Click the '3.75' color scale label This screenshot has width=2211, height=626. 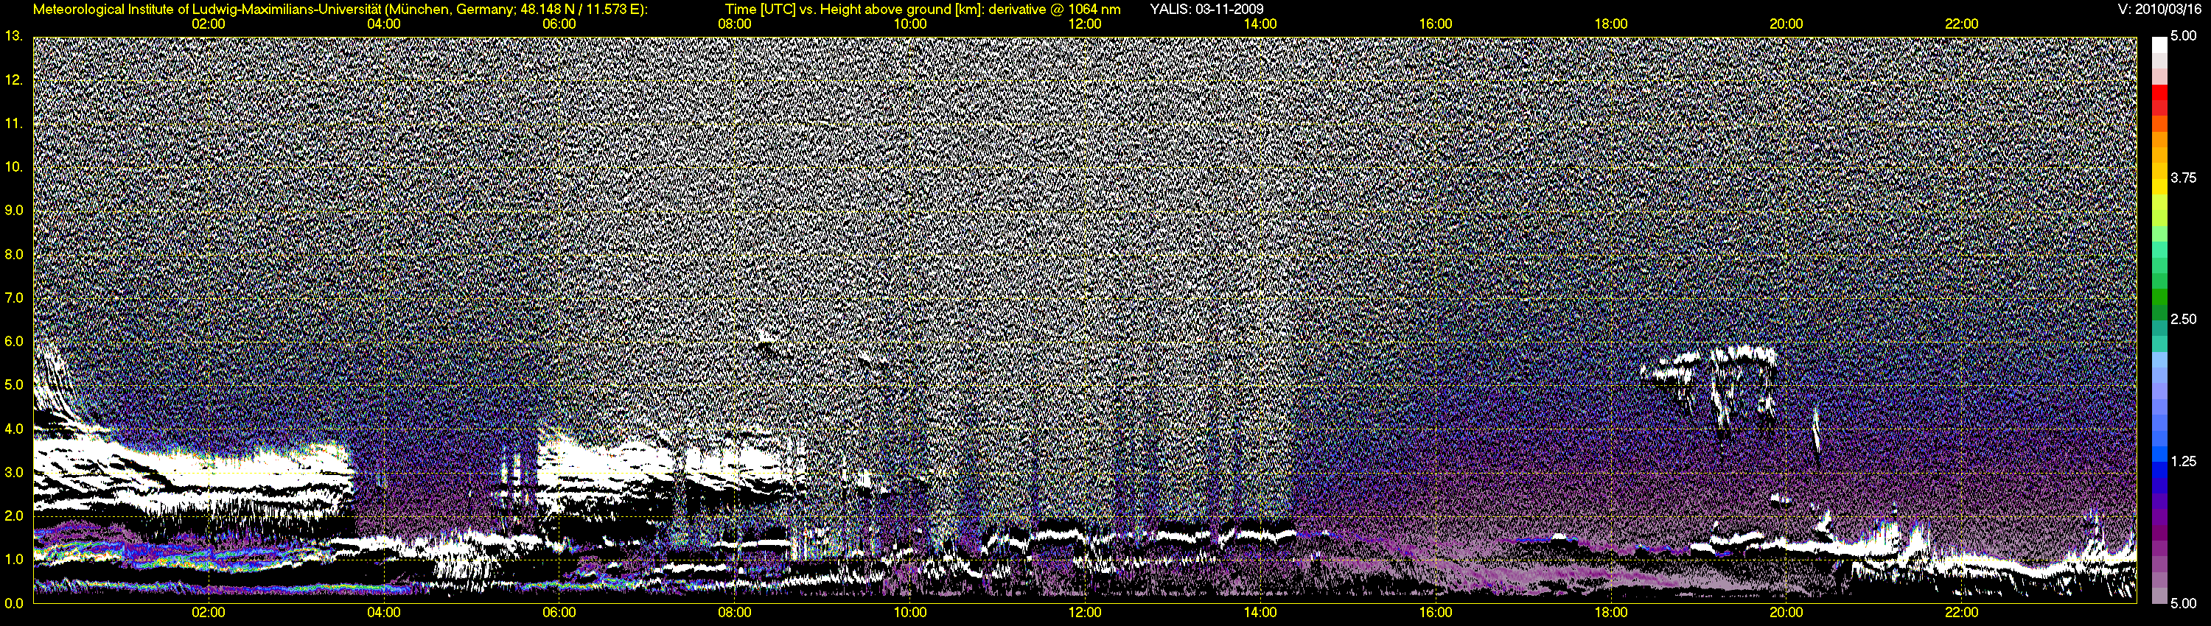point(2184,177)
